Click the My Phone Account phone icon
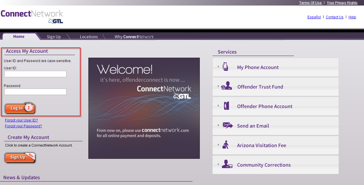 [225, 66]
